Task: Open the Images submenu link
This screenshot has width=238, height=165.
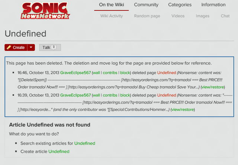Action: pos(202,16)
